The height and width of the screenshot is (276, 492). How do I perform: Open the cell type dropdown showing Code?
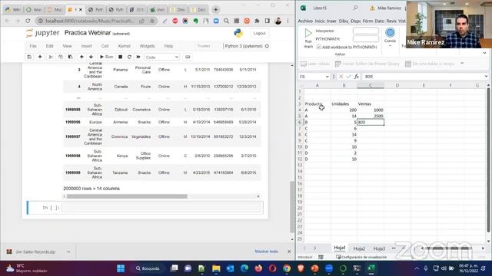pos(162,58)
